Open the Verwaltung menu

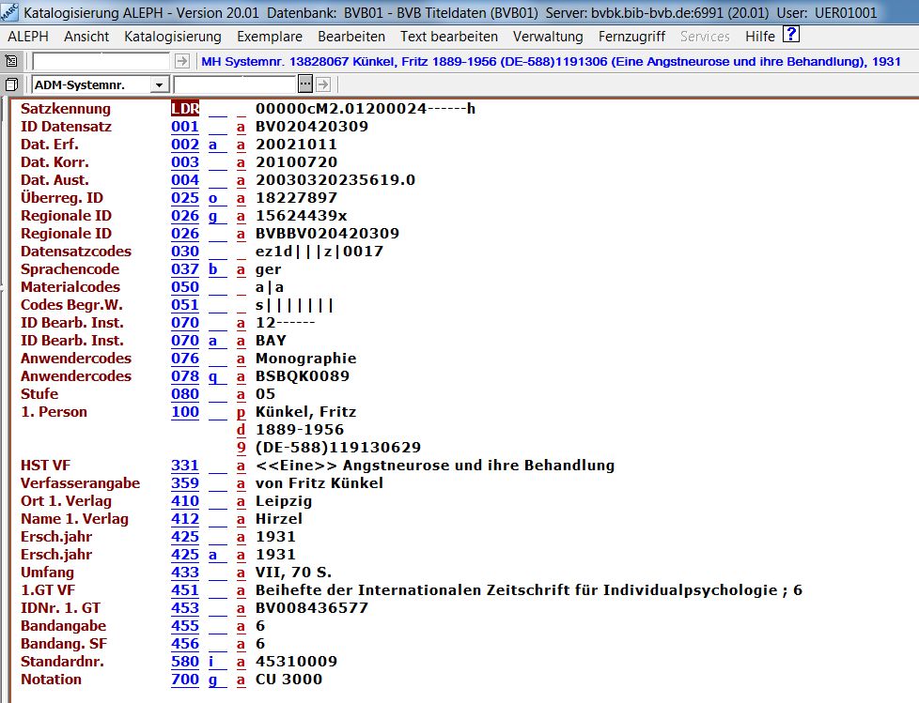tap(548, 37)
